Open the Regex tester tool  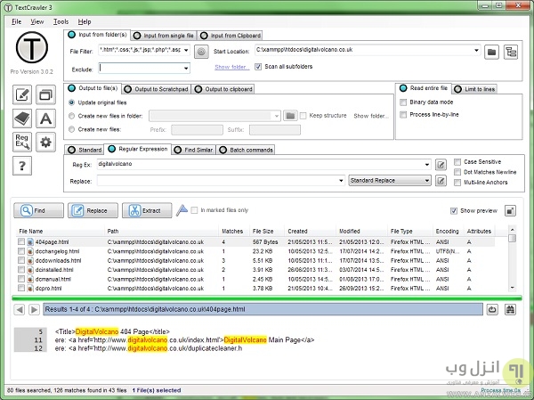(21, 141)
